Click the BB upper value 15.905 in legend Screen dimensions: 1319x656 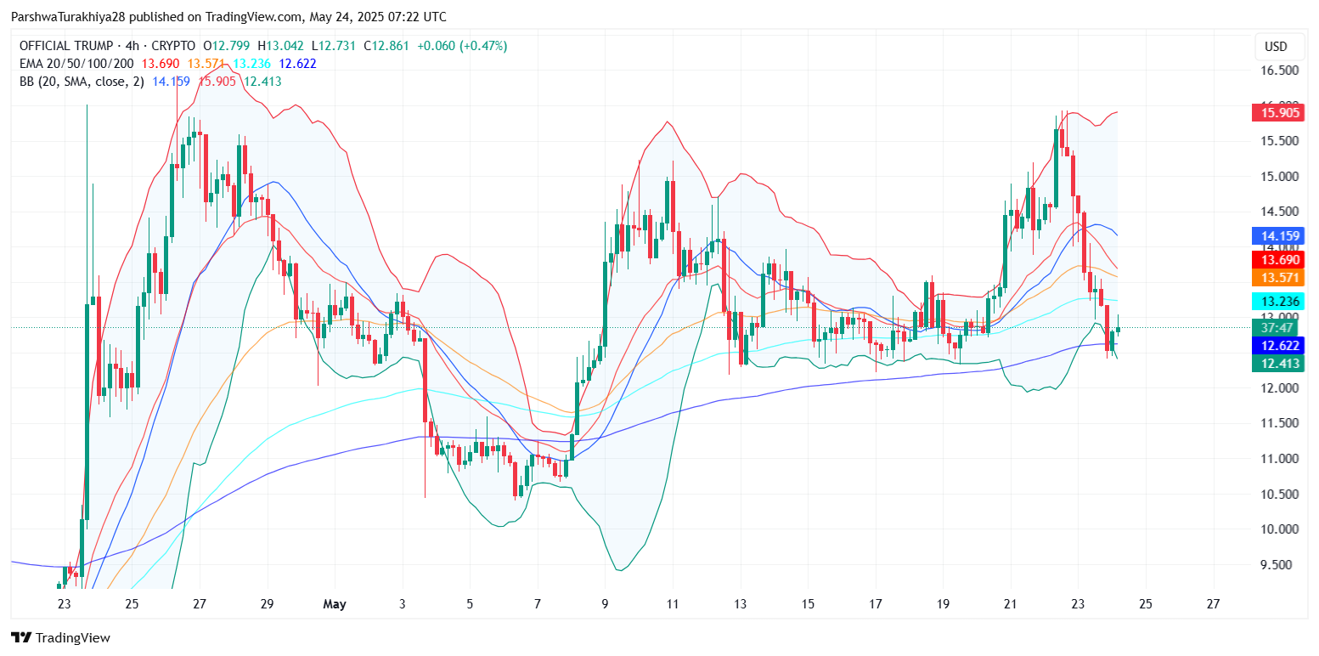[216, 82]
